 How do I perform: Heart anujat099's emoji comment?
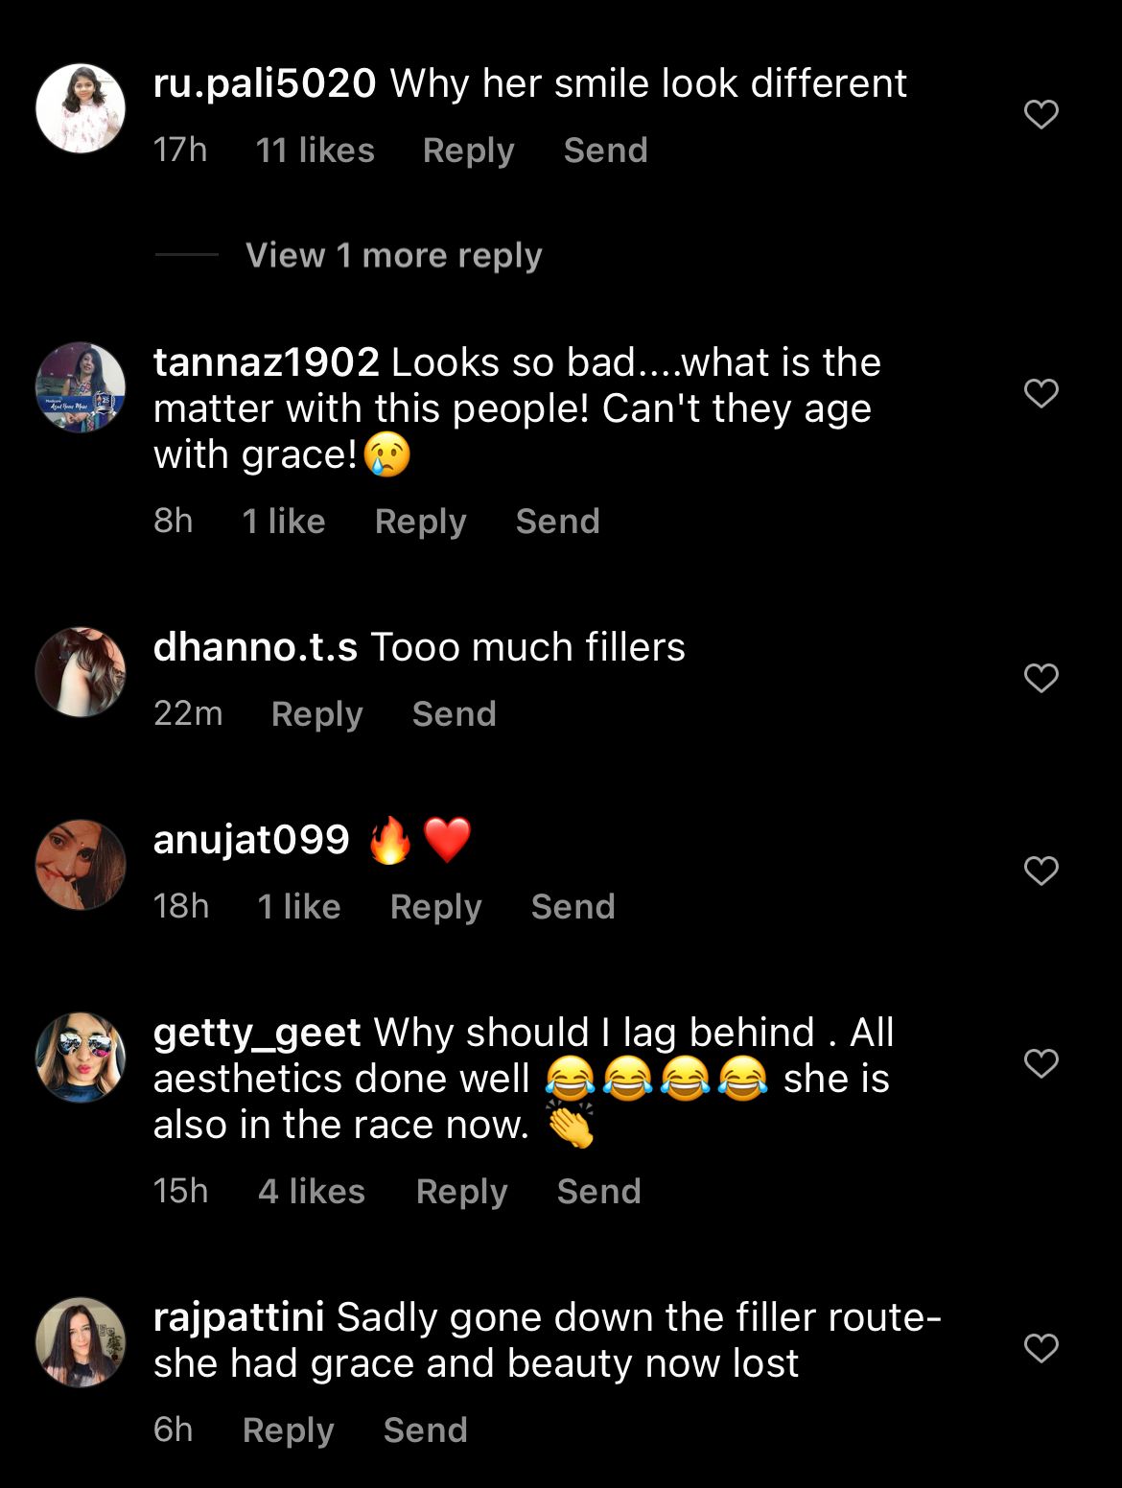pyautogui.click(x=1040, y=871)
